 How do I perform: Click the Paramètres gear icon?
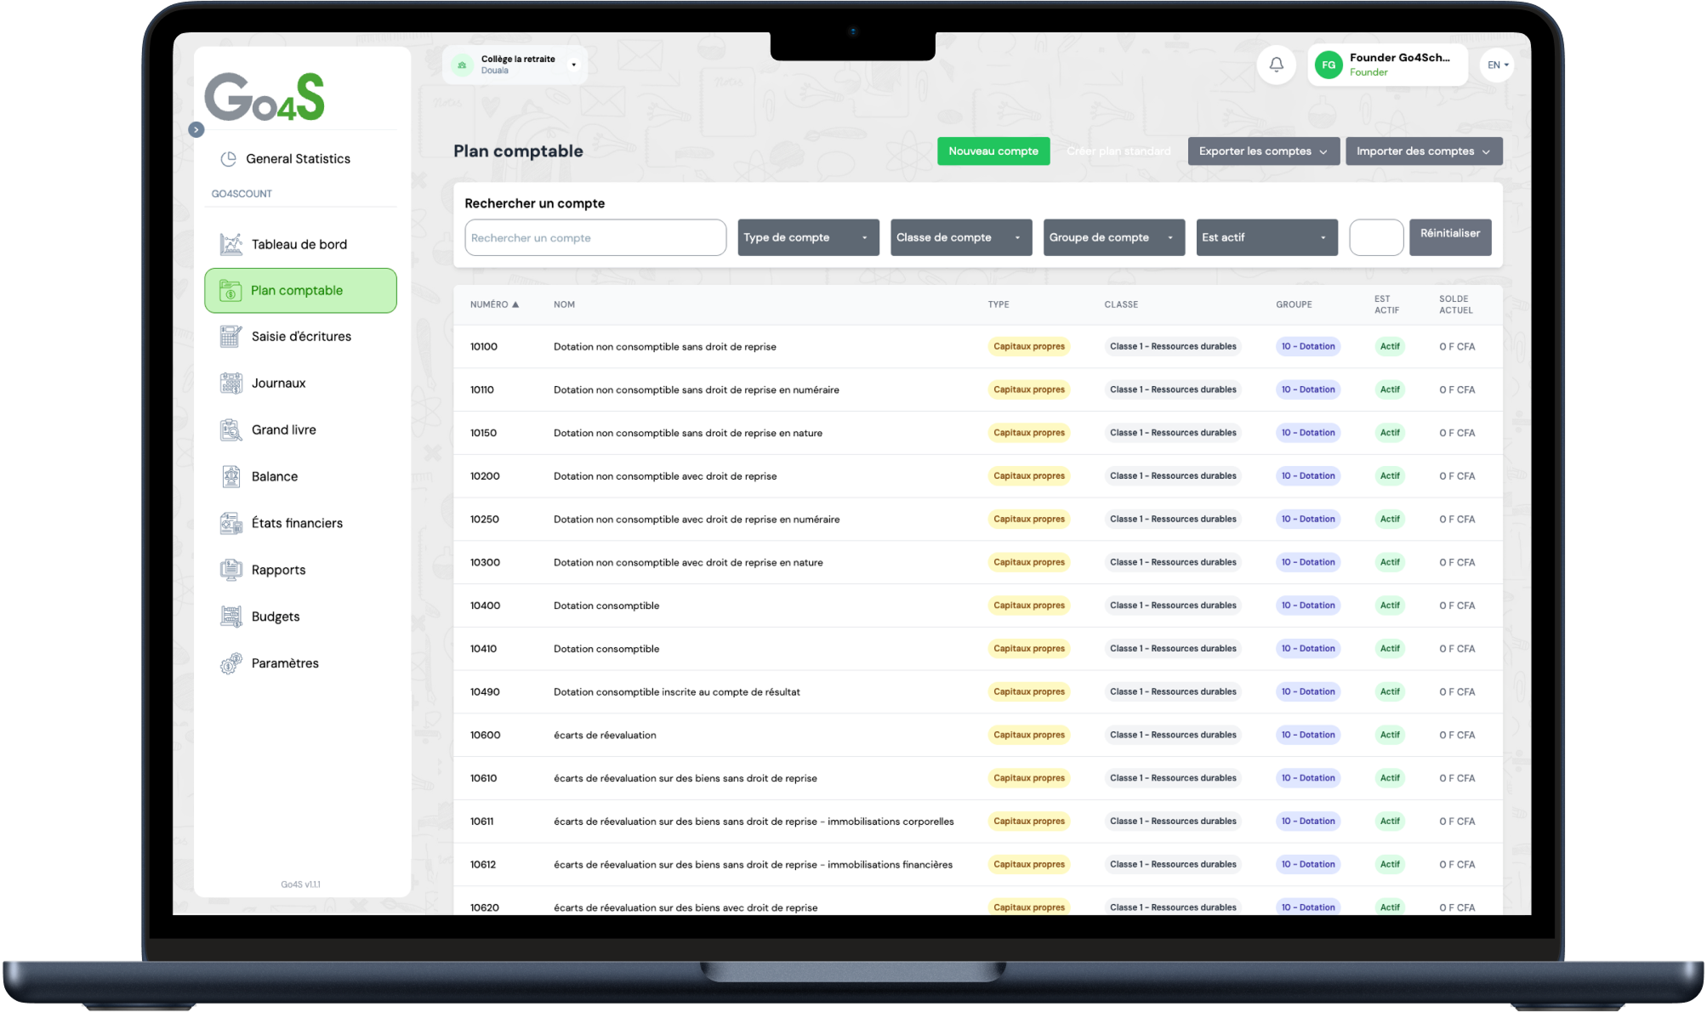point(230,663)
